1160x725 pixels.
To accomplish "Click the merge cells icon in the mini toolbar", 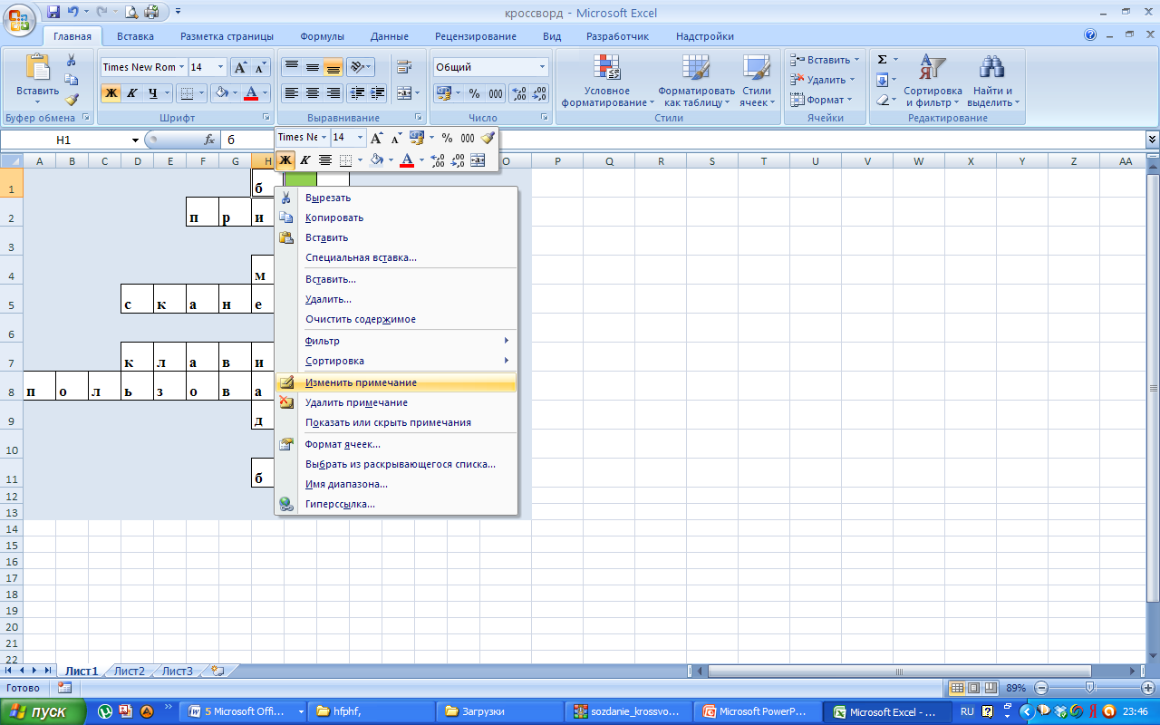I will [x=478, y=160].
